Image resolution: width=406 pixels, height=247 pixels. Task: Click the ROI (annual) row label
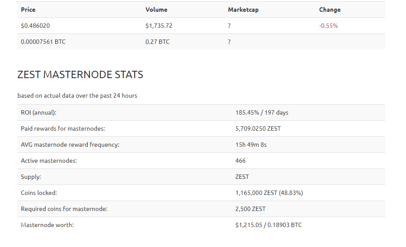[x=39, y=112]
